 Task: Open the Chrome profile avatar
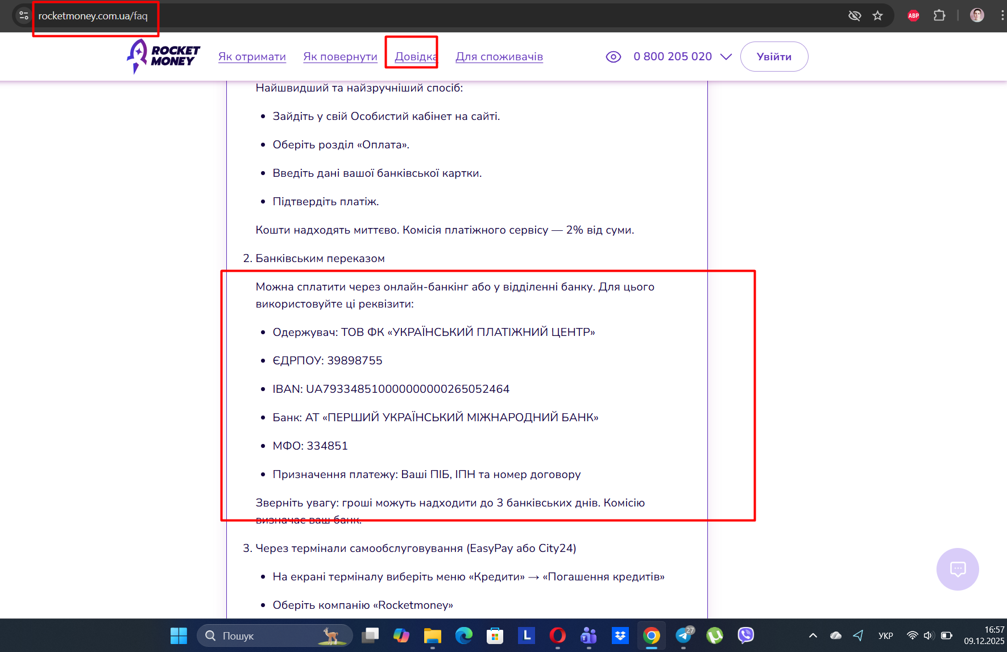977,15
